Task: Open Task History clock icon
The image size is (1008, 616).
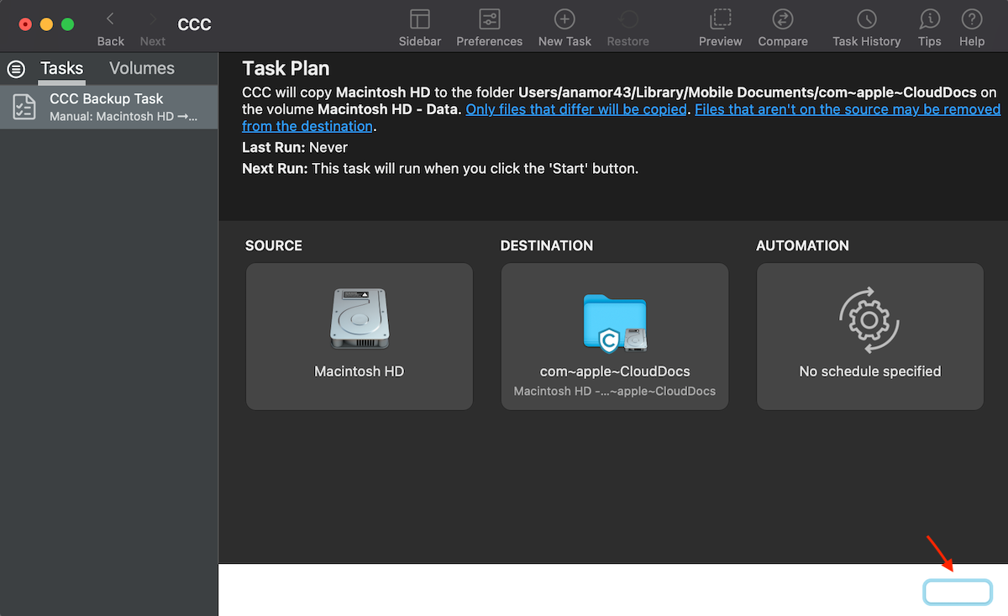Action: [x=866, y=20]
